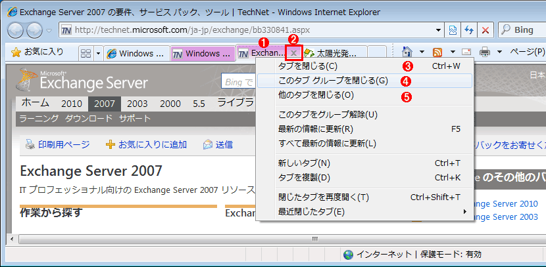Open the Favorites star button

[37, 52]
